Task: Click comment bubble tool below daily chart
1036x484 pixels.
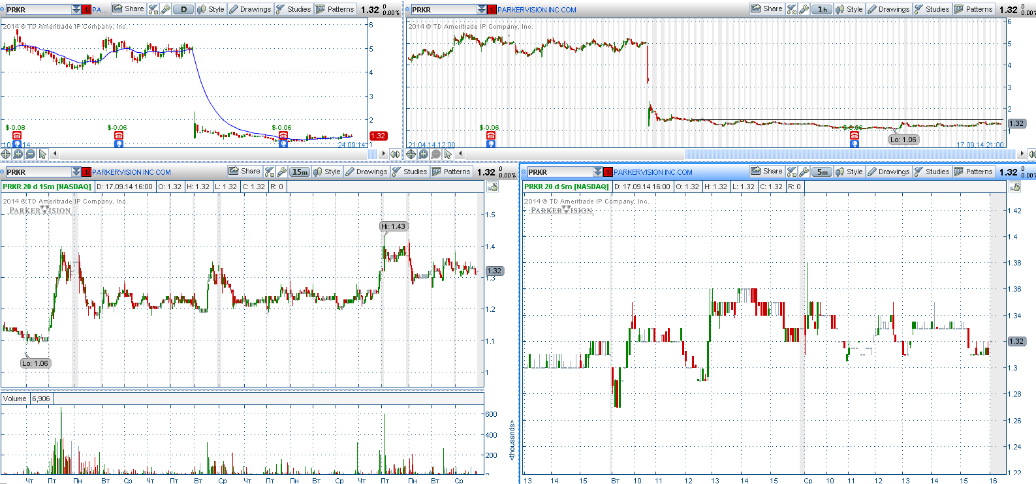Action: pos(31,154)
